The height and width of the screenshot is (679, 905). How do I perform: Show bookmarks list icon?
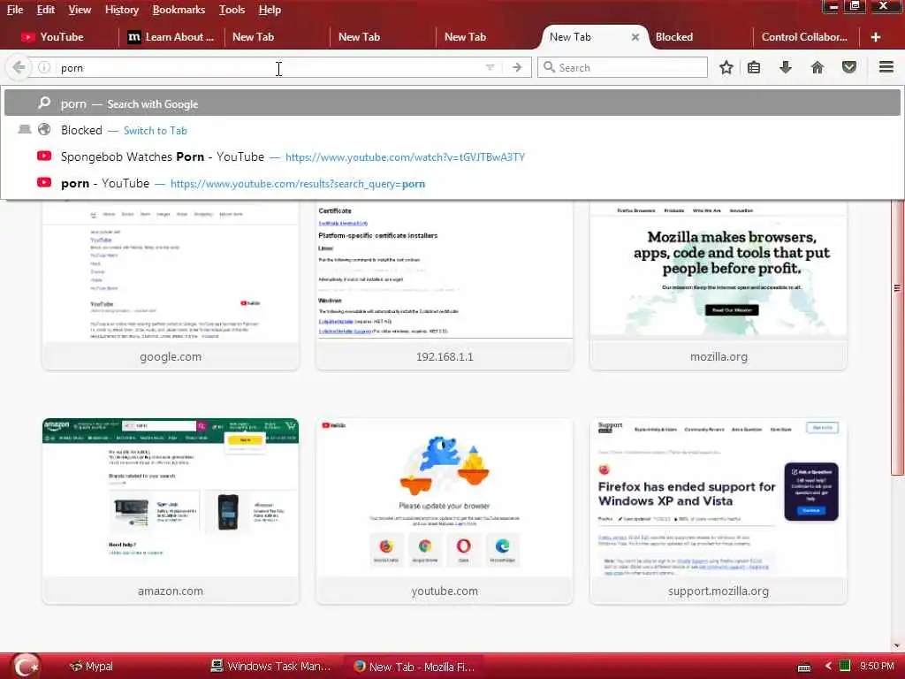(x=754, y=67)
